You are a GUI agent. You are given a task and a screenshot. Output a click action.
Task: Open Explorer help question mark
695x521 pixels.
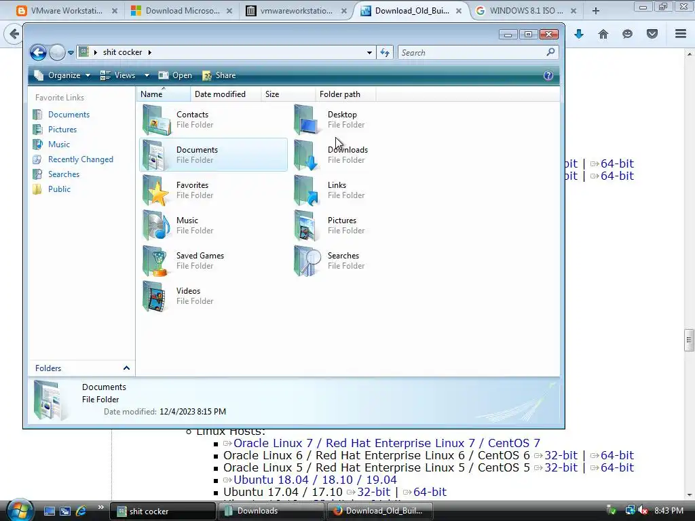point(548,75)
